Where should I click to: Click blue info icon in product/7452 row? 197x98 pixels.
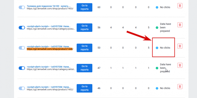click(x=157, y=88)
